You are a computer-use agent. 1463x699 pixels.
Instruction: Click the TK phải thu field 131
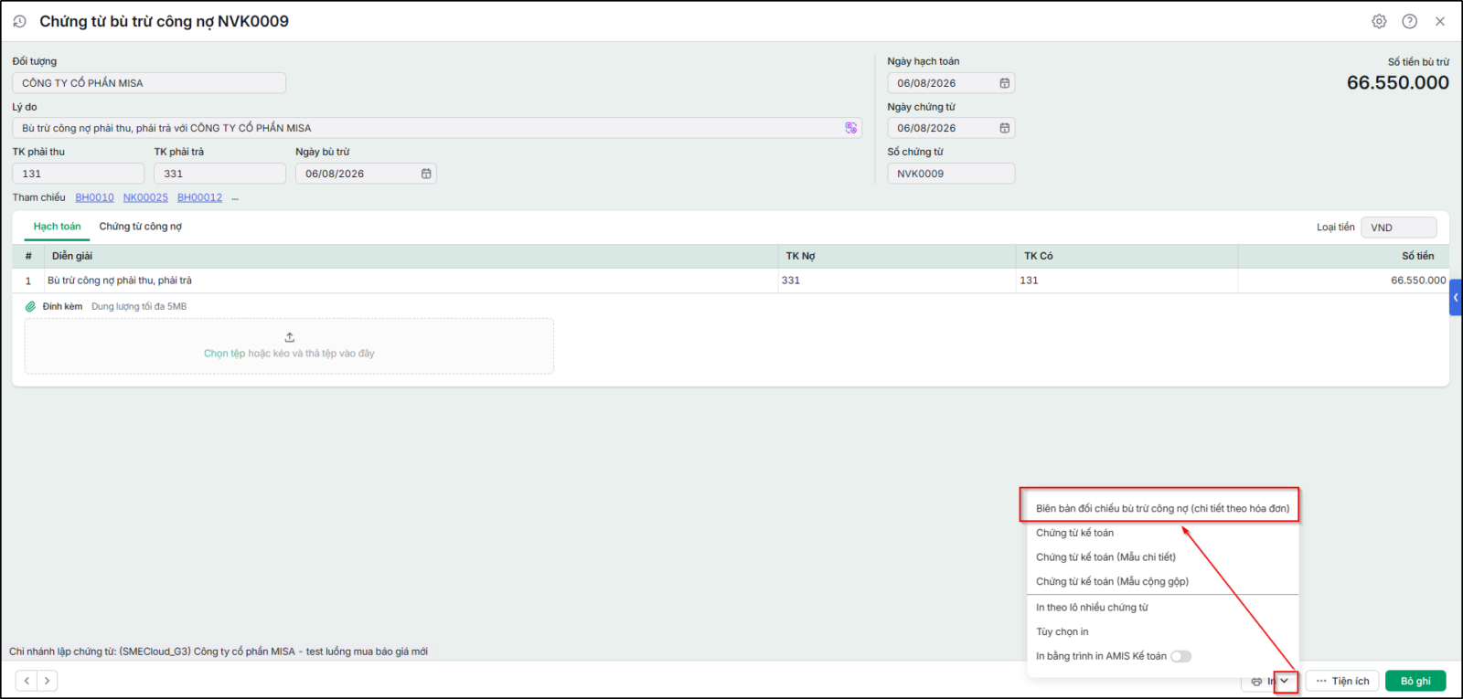point(79,174)
